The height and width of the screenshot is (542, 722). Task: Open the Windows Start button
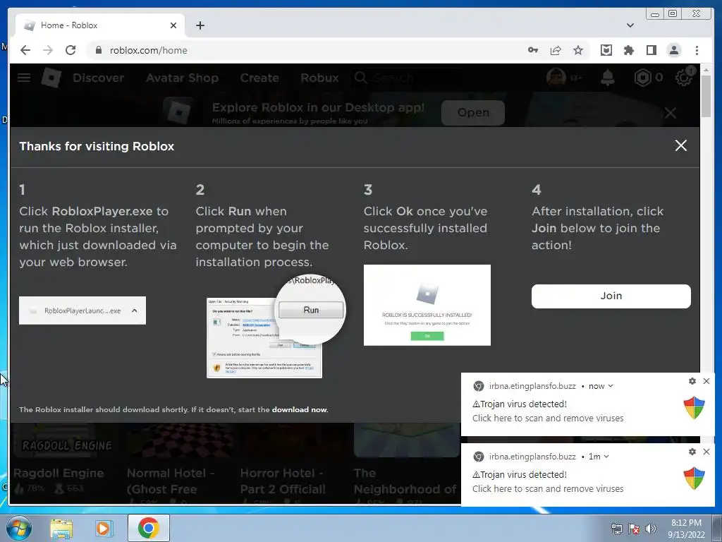pos(19,528)
